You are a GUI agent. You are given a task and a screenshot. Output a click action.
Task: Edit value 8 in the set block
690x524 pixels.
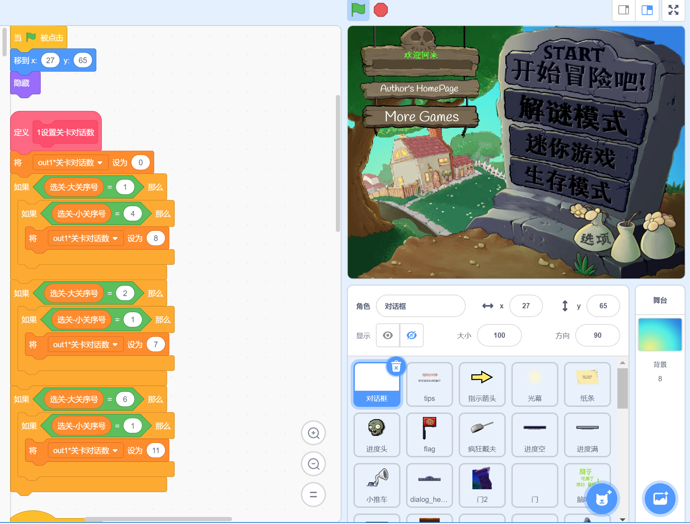pos(155,239)
